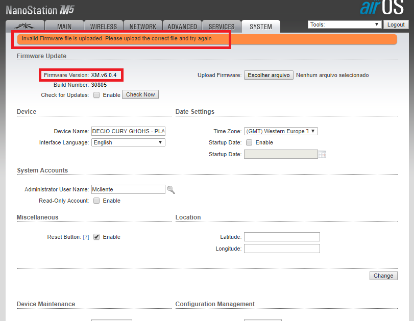
Task: Click the key icon to change password
Action: (171, 190)
